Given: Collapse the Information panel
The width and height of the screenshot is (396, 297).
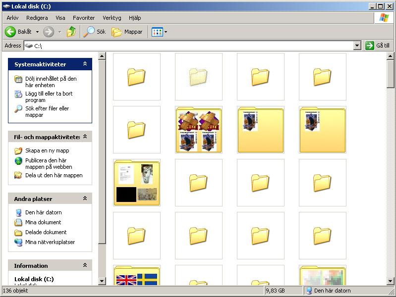Looking at the screenshot, I should click(85, 265).
